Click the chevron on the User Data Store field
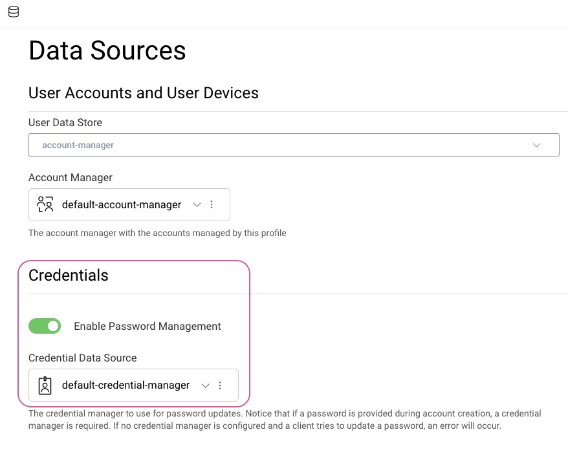Image resolution: width=568 pixels, height=454 pixels. [536, 145]
